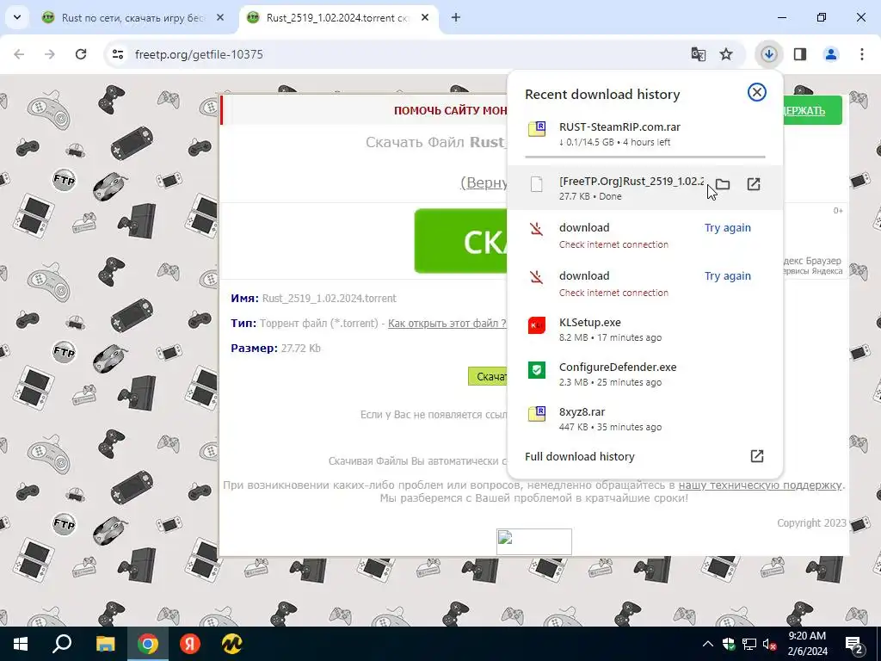Open ConfigureDefender.exe download
The width and height of the screenshot is (881, 661).
click(x=645, y=374)
